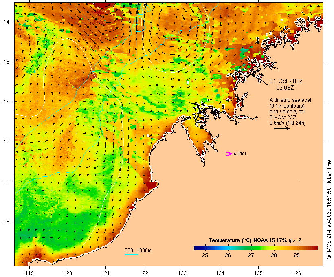Click longitude axis label 119

29,273
